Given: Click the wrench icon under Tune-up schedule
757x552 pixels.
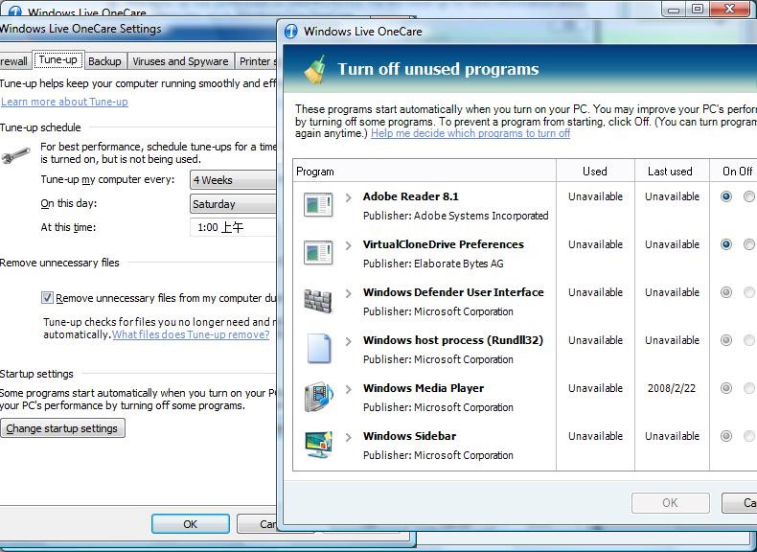Looking at the screenshot, I should point(15,156).
